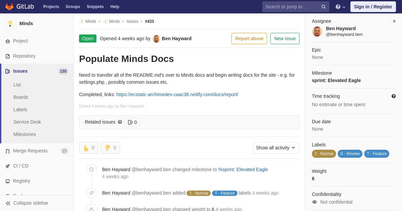Open the Help question mark menu
Image resolution: width=402 pixels, height=211 pixels.
click(x=340, y=7)
